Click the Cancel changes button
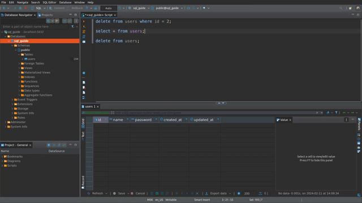Image resolution: width=362 pixels, height=203 pixels. click(x=138, y=193)
